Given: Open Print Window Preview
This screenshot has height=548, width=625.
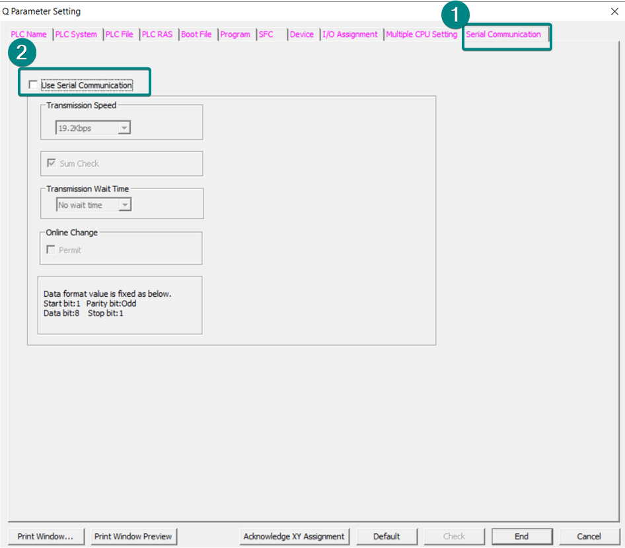Looking at the screenshot, I should (133, 536).
